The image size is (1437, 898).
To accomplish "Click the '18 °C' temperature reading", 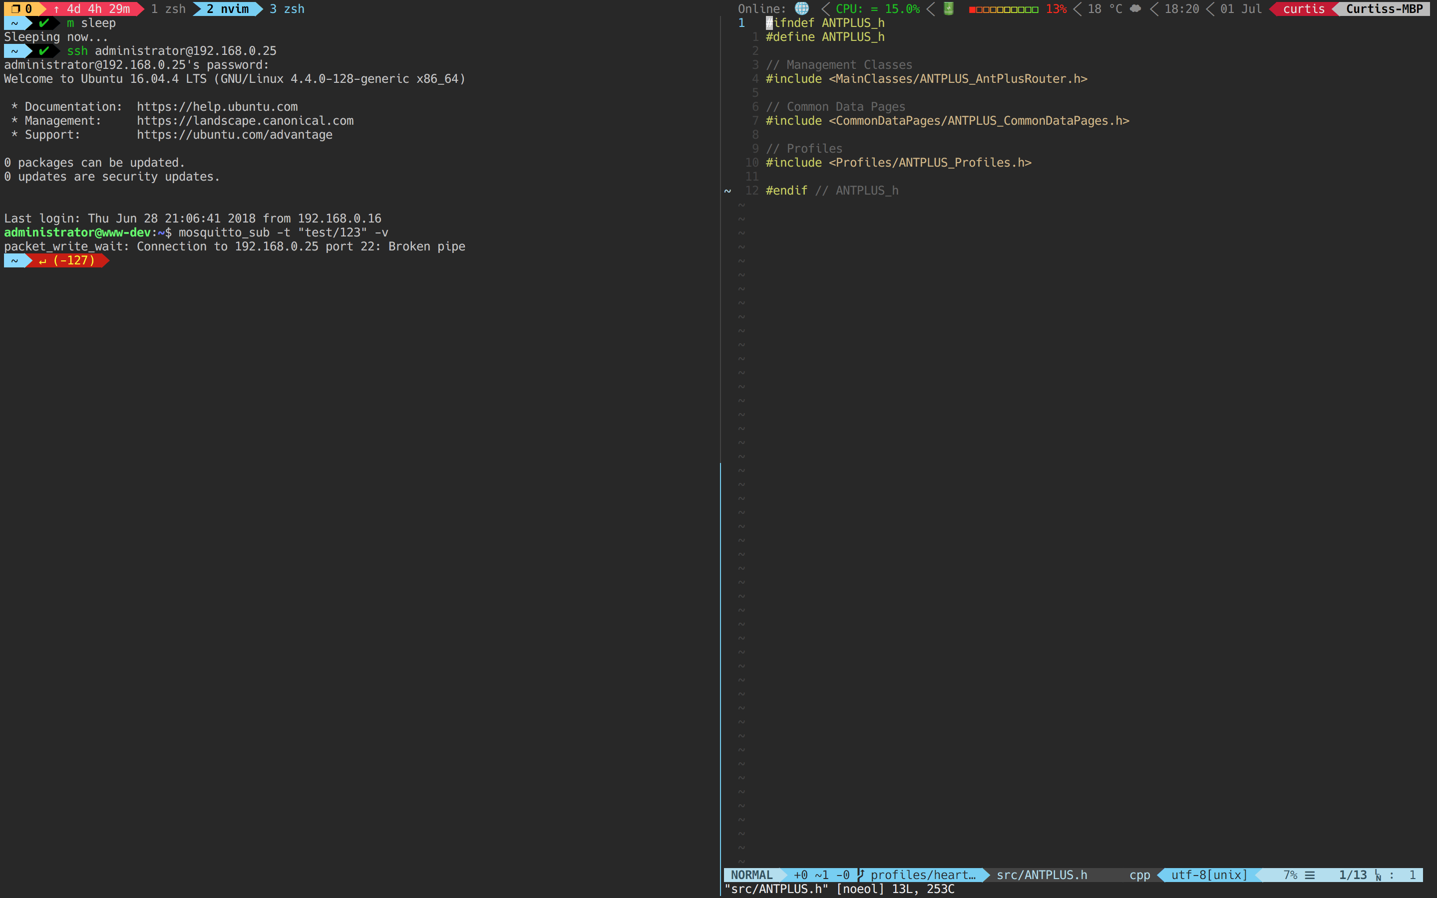I will (1105, 9).
